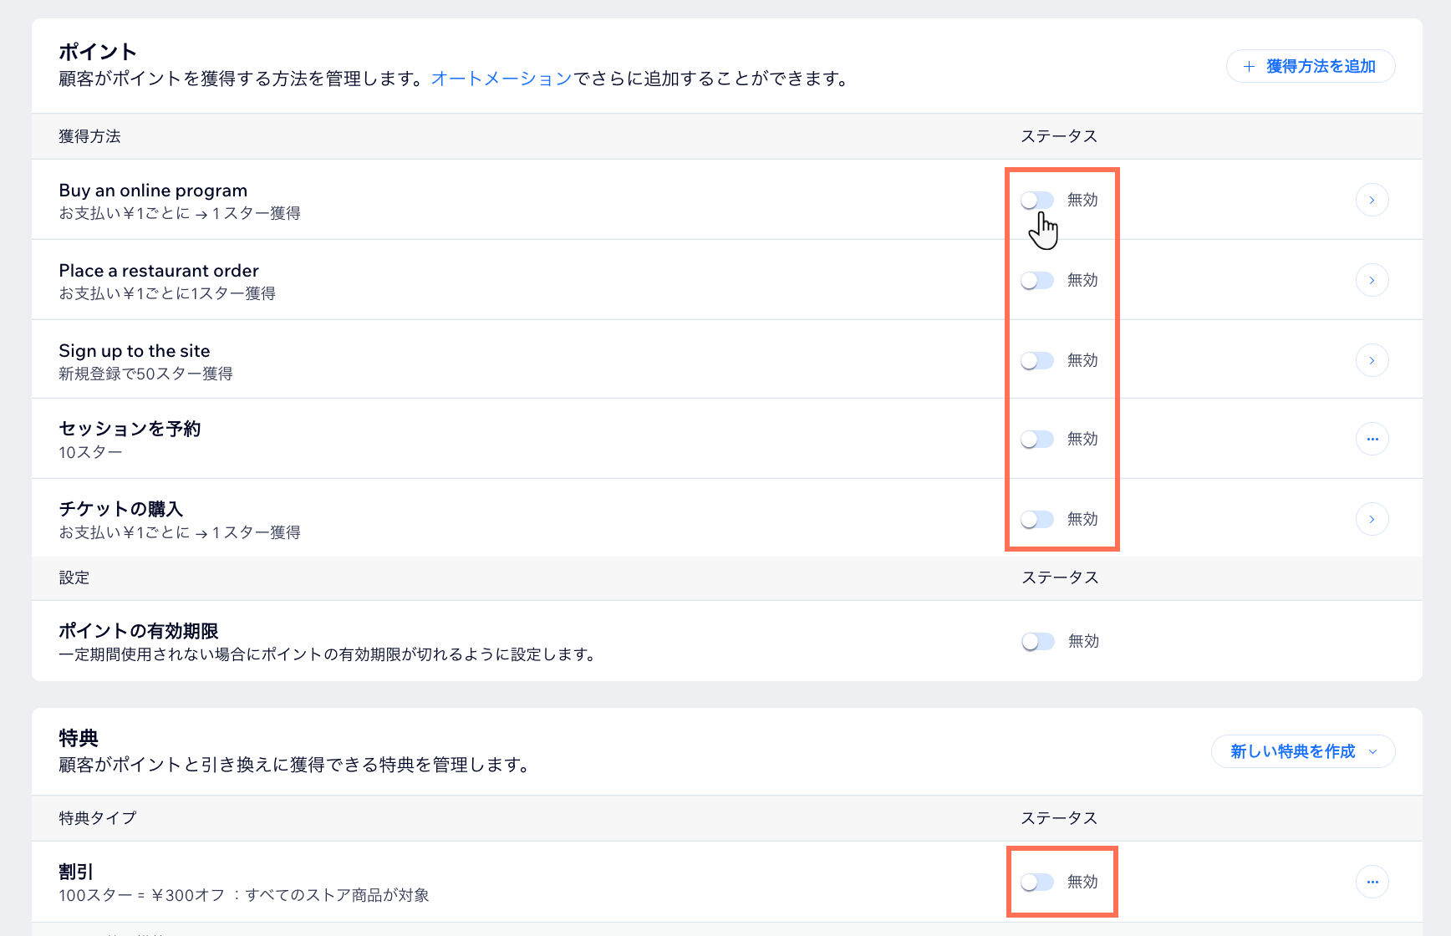Screen dimensions: 1451x936
Task: Expand the 新しい特典を作成 dropdown
Action: (1372, 751)
